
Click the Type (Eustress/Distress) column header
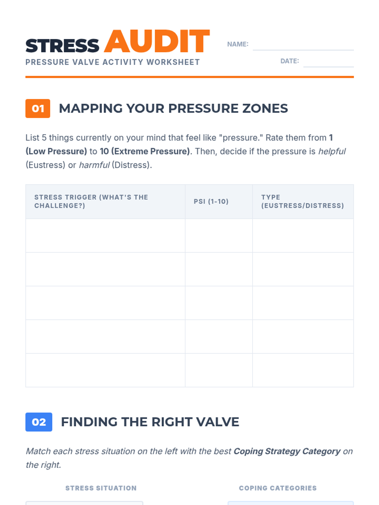(x=303, y=202)
